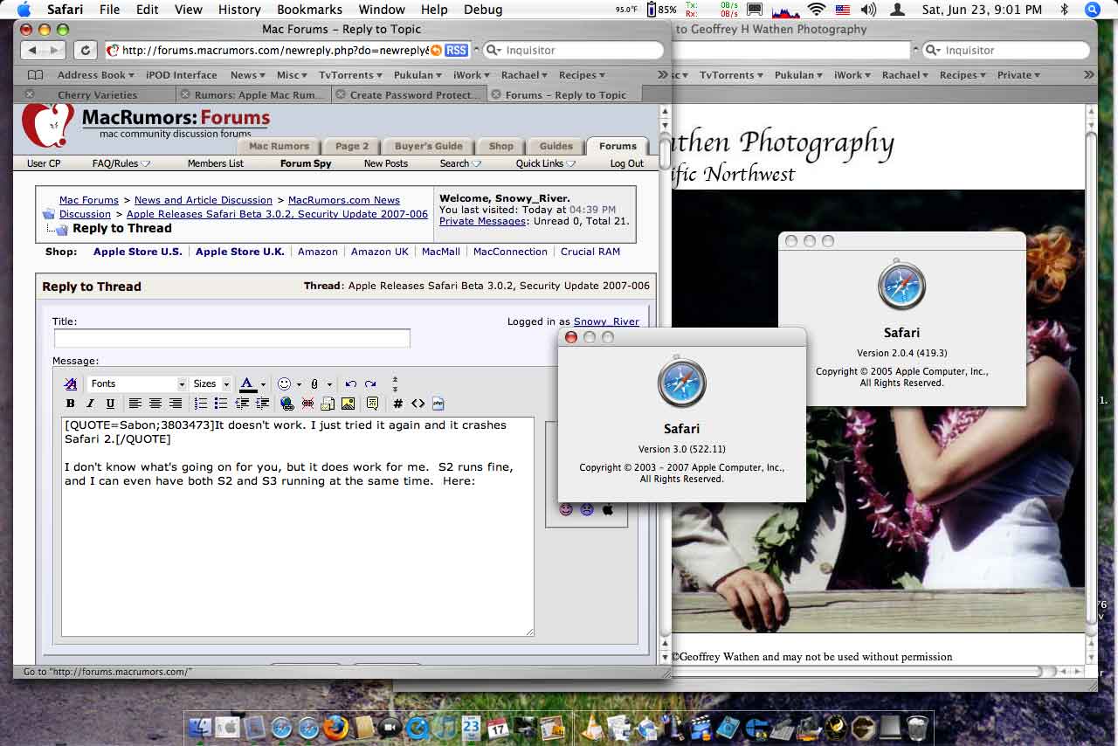Open the Guides site tab
This screenshot has height=746, width=1118.
click(x=556, y=146)
